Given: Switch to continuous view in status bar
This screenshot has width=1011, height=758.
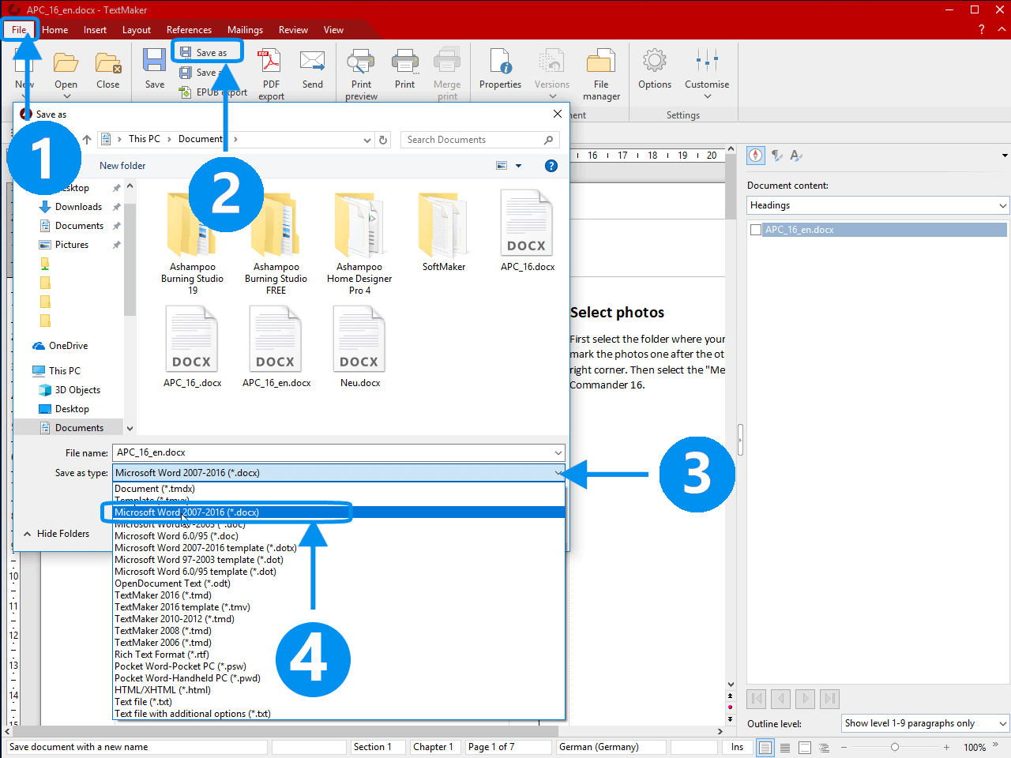Looking at the screenshot, I should click(785, 747).
